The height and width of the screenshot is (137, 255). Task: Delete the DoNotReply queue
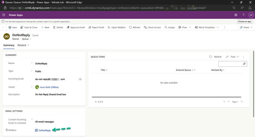click(58, 28)
